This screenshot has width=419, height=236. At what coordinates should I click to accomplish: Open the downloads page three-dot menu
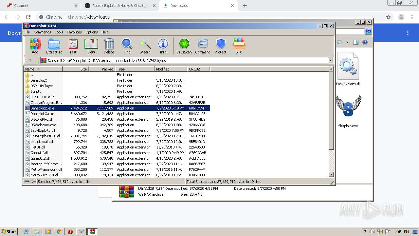408,33
